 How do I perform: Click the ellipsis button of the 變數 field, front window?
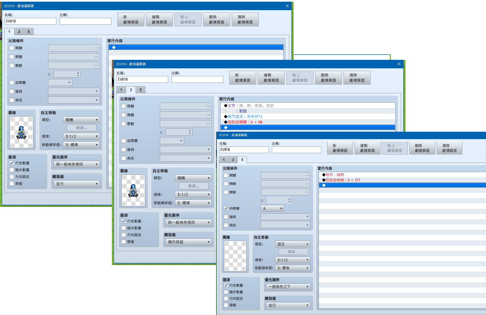pyautogui.click(x=307, y=192)
